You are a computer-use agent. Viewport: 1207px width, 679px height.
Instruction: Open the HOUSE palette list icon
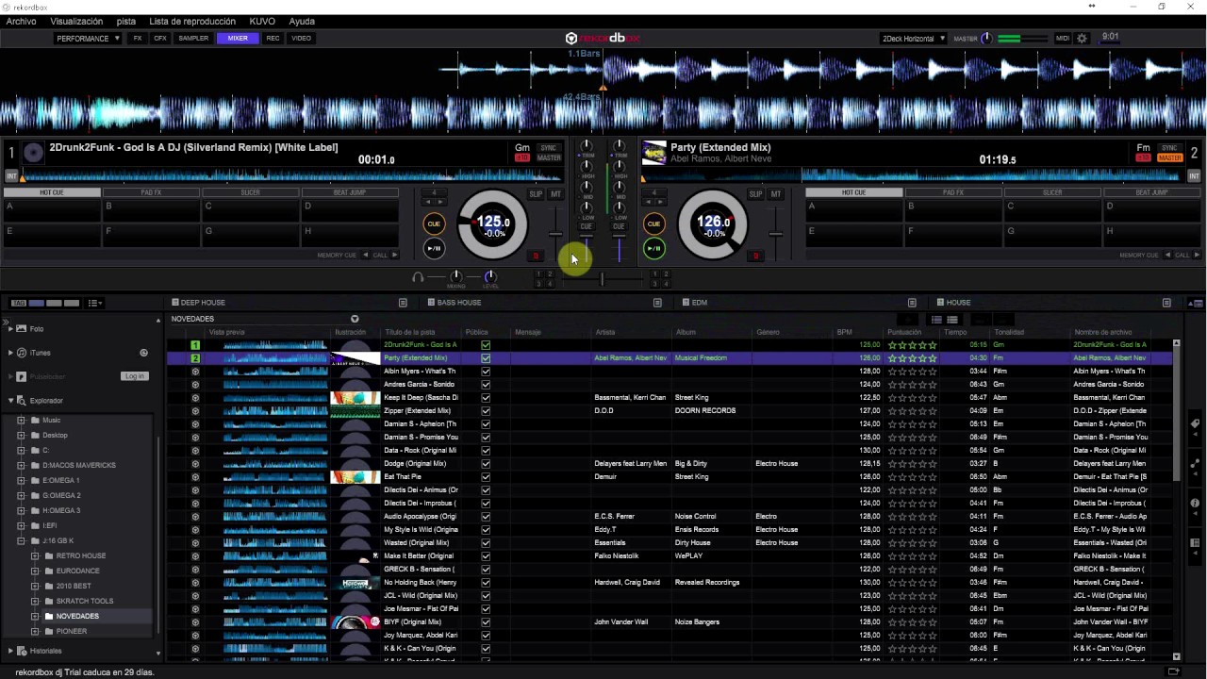click(1166, 303)
